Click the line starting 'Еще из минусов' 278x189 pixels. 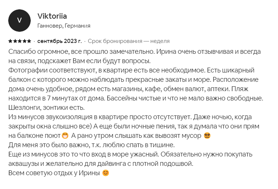tap(130, 154)
